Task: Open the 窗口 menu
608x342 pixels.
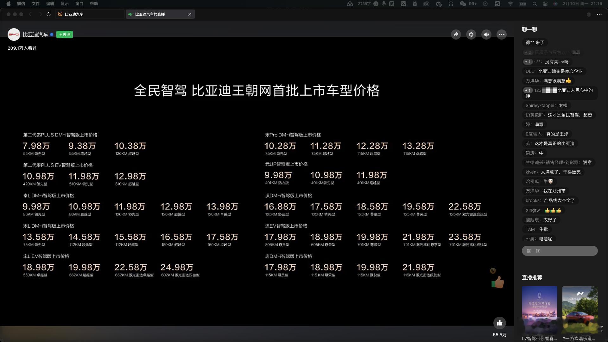Action: click(x=79, y=4)
